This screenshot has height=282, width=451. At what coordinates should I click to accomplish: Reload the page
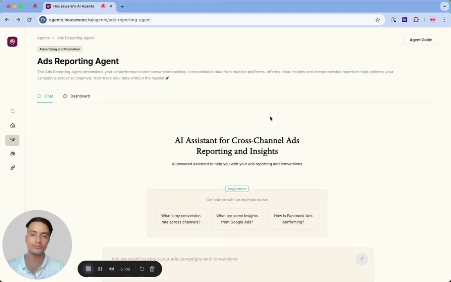click(x=29, y=20)
